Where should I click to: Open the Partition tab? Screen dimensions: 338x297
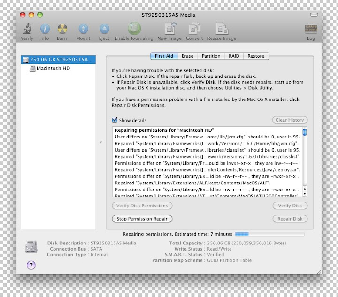[x=211, y=56]
